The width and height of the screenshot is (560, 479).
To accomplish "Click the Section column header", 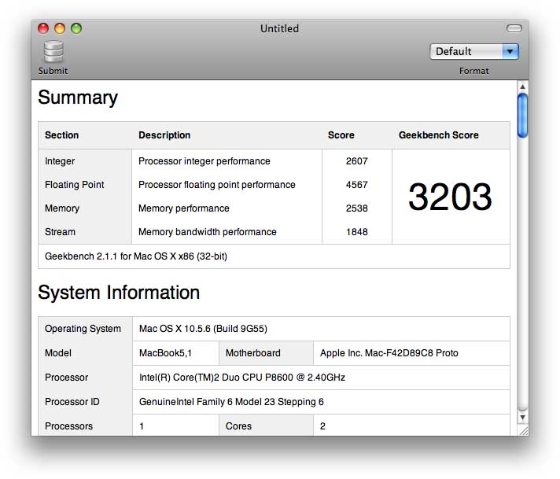I will coord(62,135).
